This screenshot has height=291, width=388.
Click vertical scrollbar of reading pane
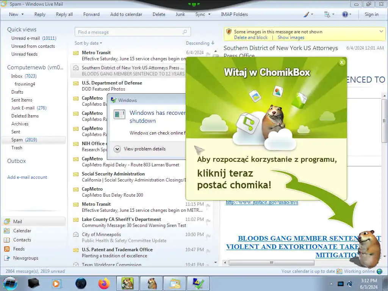coord(384,121)
